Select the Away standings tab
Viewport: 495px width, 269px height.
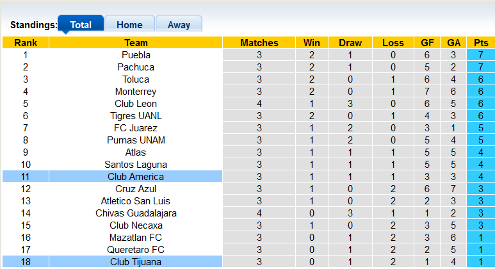(x=179, y=25)
